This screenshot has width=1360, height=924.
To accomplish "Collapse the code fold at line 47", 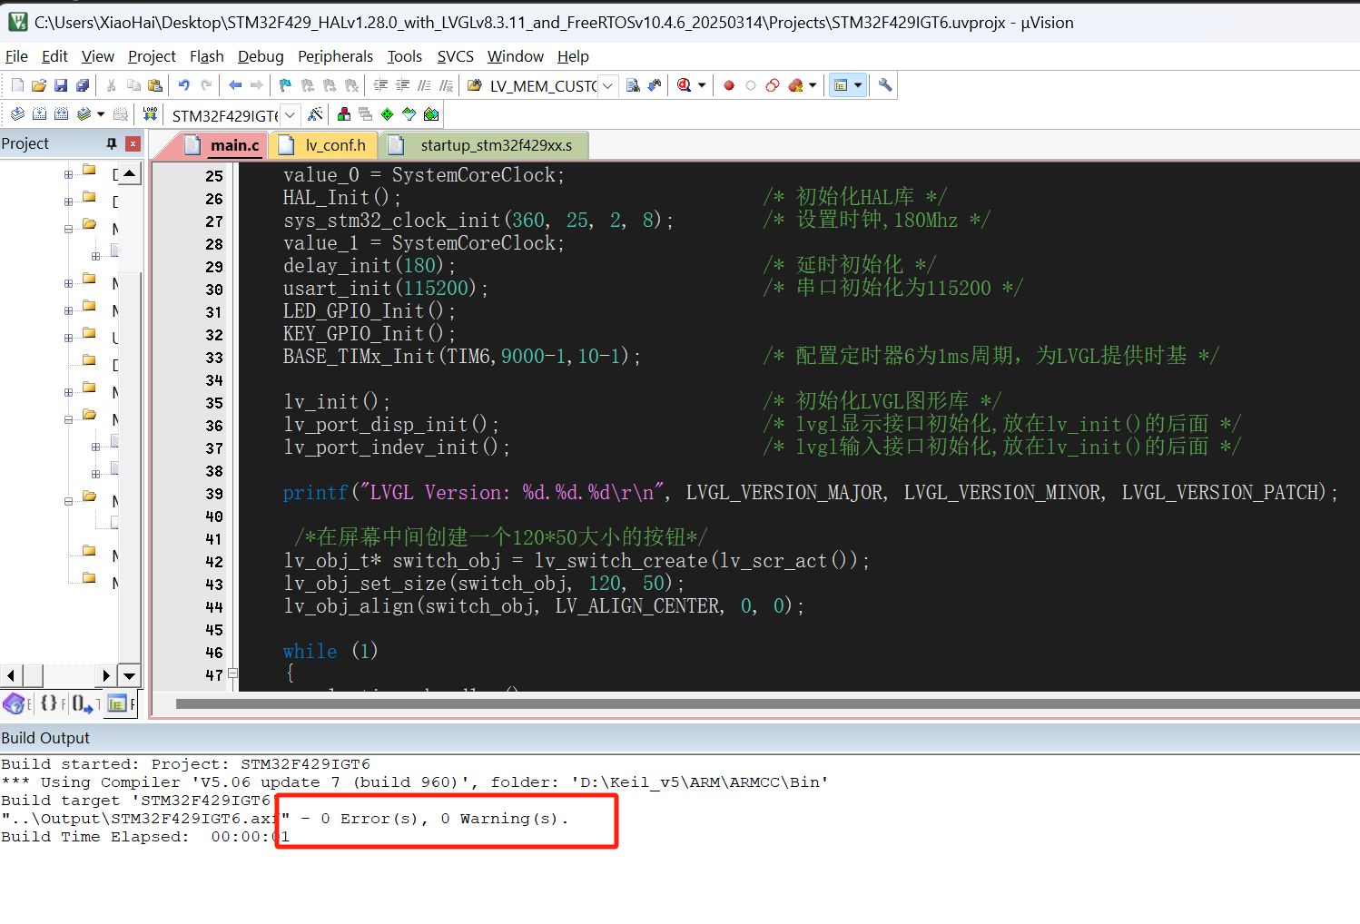I will (x=232, y=673).
